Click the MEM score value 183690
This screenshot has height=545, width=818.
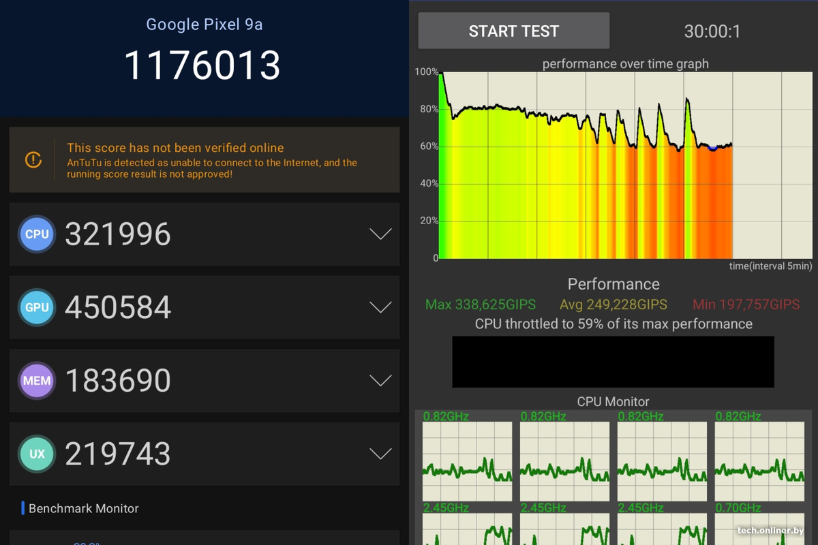118,380
